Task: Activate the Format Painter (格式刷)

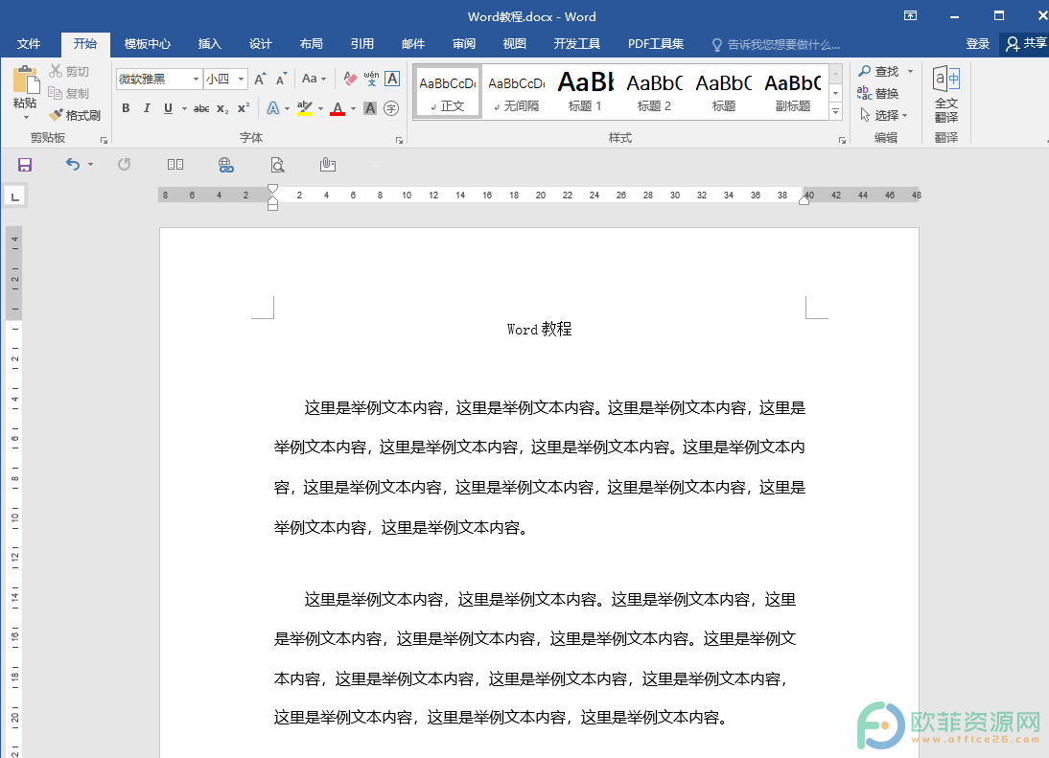Action: [75, 115]
